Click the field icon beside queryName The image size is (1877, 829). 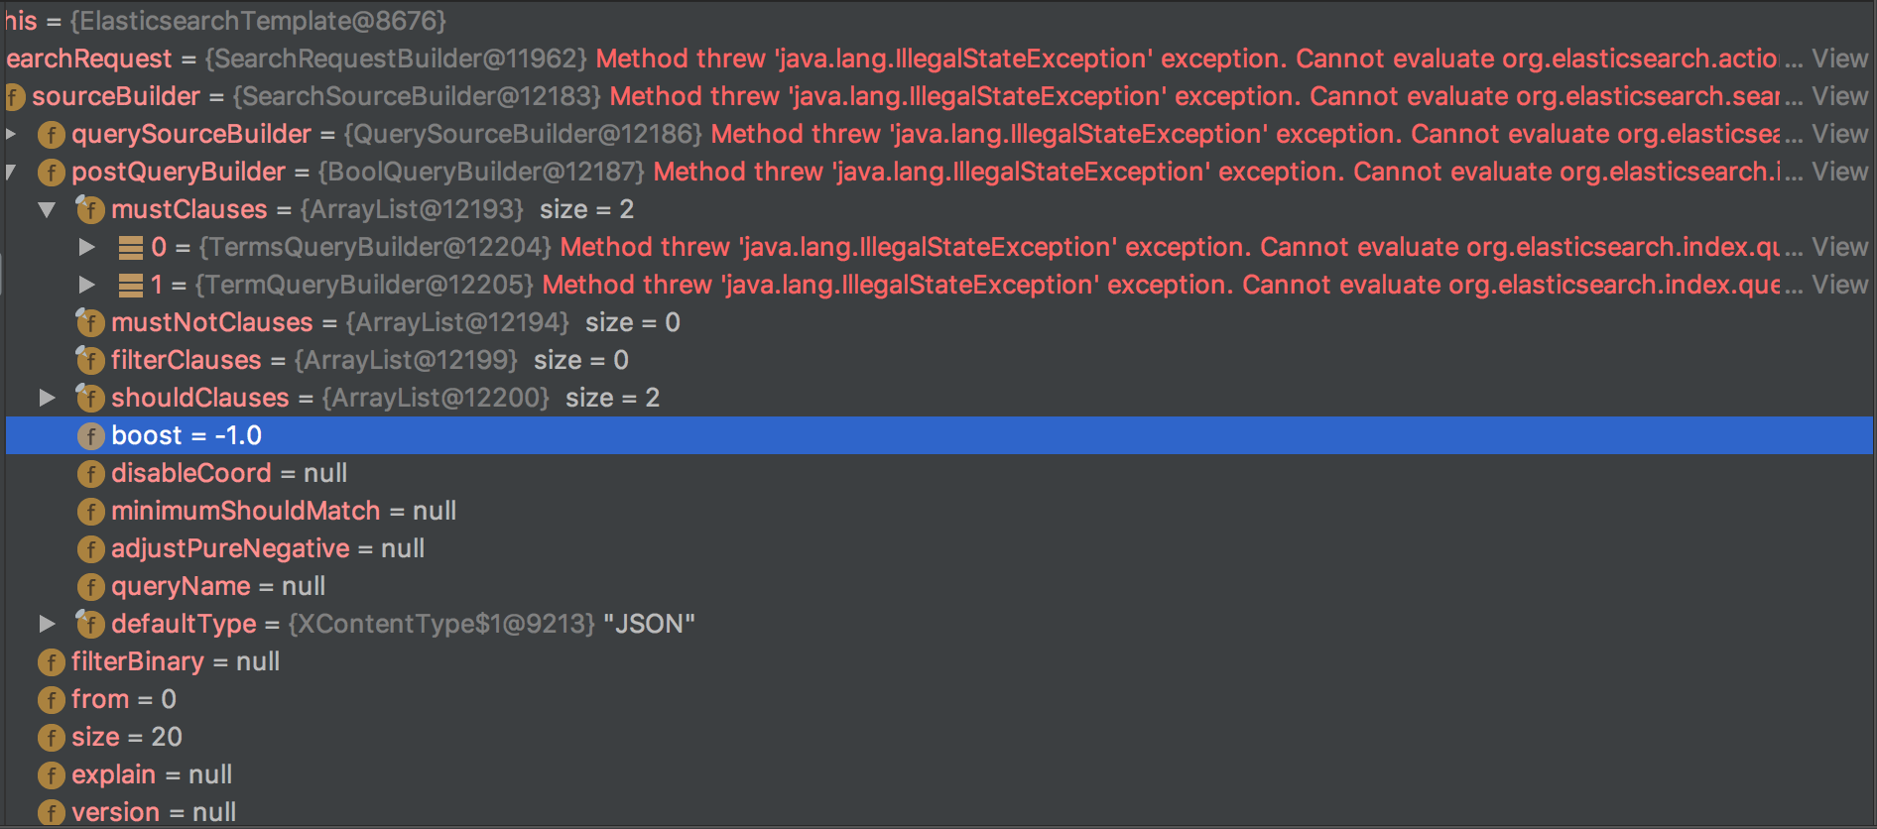coord(90,587)
